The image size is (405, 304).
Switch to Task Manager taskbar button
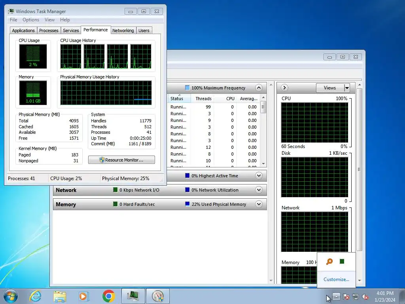(133, 296)
